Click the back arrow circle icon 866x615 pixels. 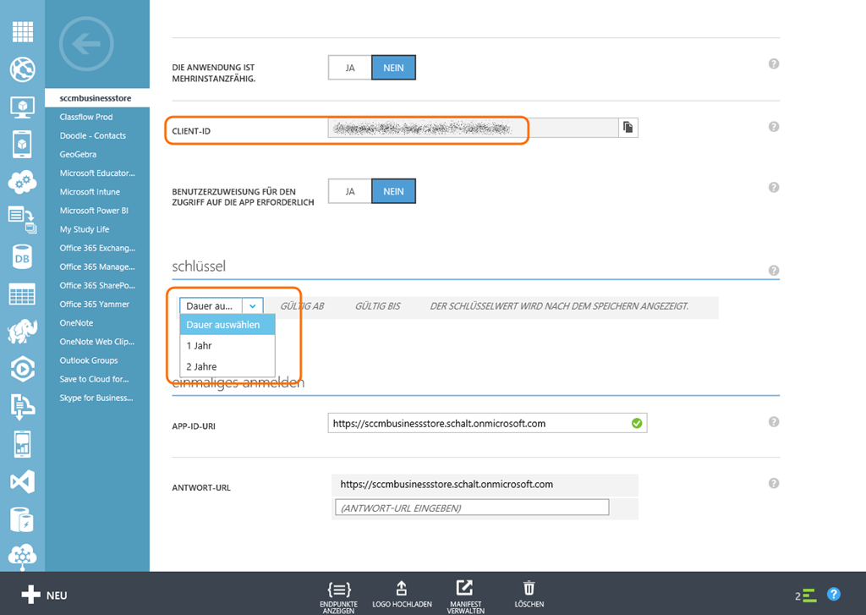tap(86, 44)
